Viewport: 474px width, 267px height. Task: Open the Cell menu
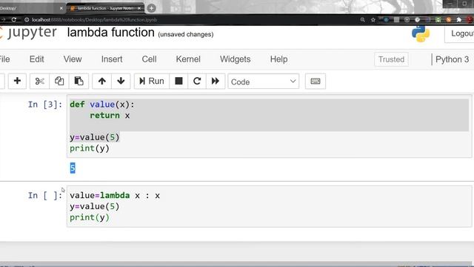pos(150,59)
